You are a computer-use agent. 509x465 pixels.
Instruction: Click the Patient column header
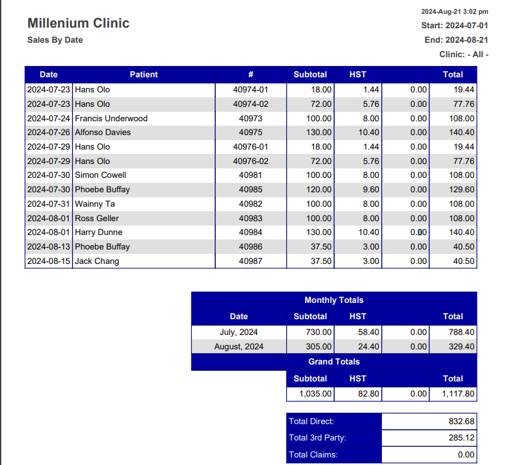144,75
